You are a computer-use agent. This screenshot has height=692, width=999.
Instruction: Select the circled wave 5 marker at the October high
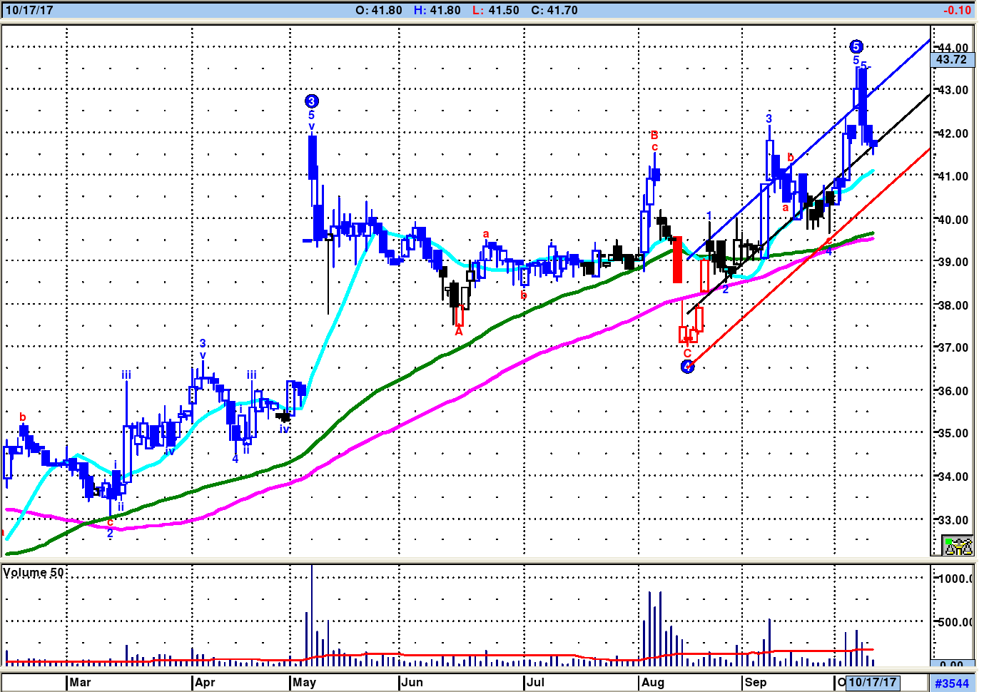tap(856, 46)
